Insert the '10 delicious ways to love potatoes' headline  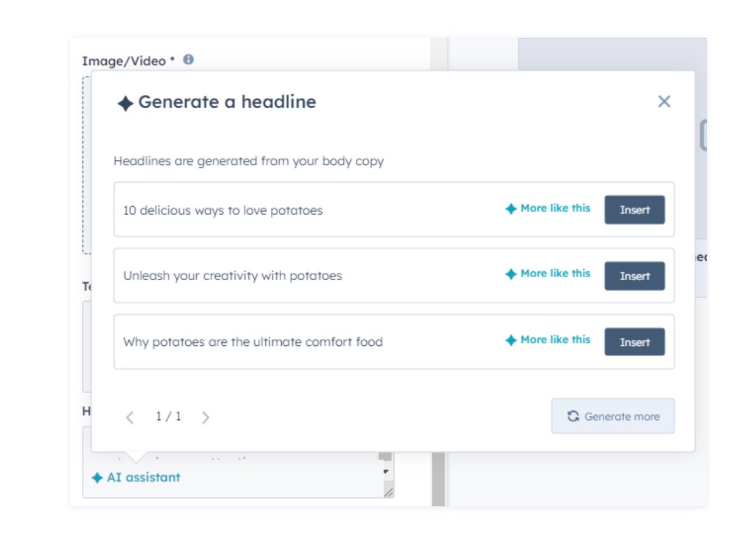click(x=635, y=210)
